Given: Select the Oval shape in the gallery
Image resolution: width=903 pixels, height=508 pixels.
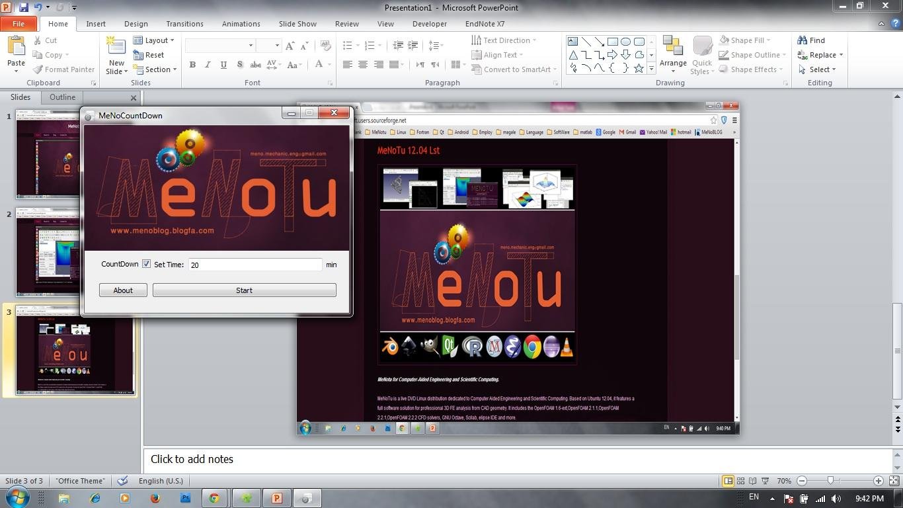Looking at the screenshot, I should (625, 42).
